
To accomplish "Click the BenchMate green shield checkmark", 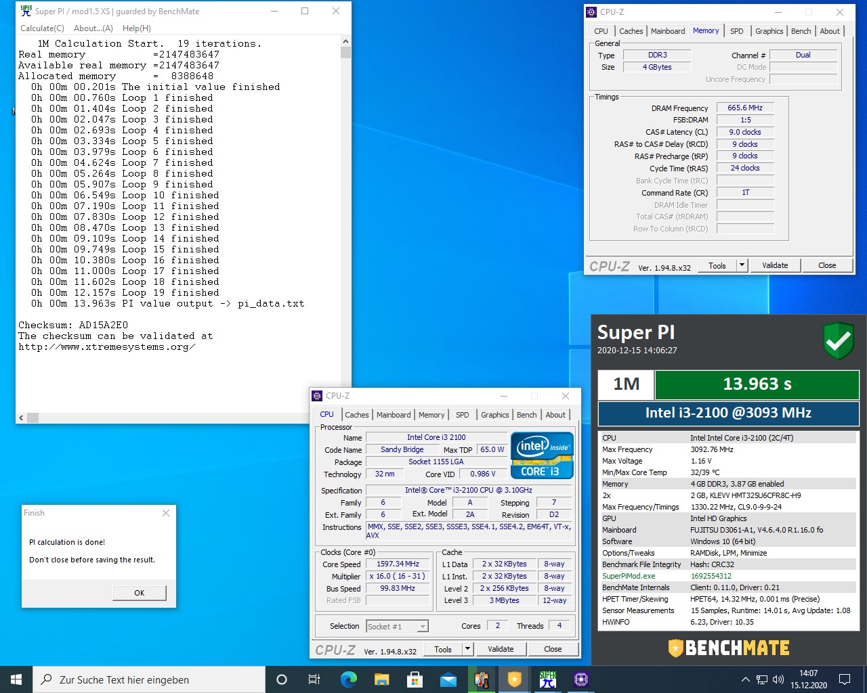I will pyautogui.click(x=839, y=340).
